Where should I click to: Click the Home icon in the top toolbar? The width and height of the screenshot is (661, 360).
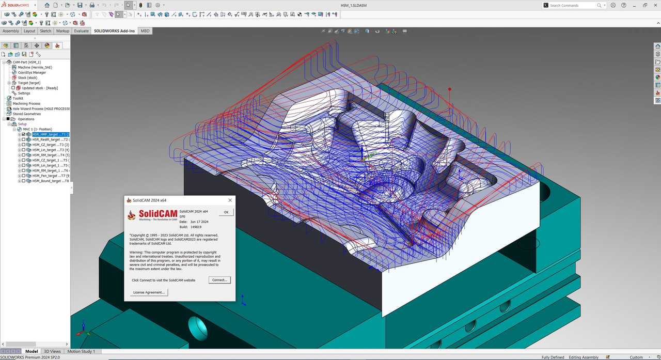47,5
